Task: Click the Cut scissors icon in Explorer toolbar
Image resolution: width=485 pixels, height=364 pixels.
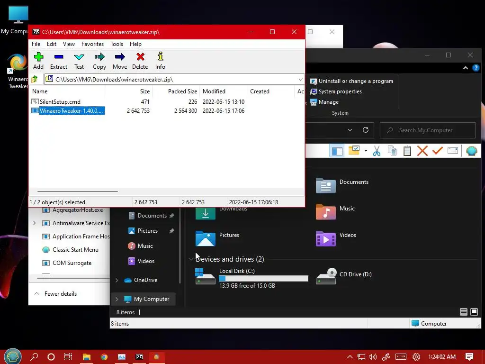Action: click(x=377, y=151)
